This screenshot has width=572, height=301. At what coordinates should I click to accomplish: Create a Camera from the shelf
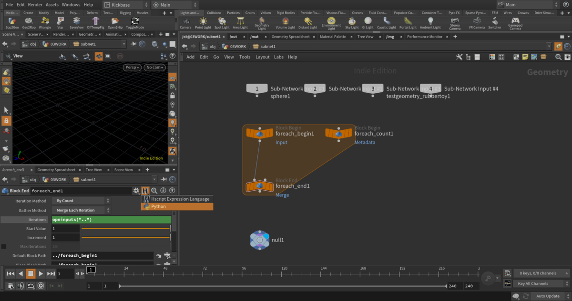185,23
